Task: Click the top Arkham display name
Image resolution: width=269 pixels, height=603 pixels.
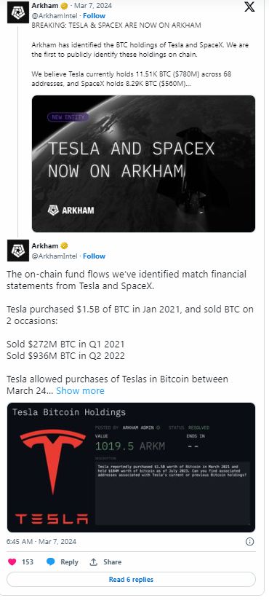Action: [x=45, y=6]
